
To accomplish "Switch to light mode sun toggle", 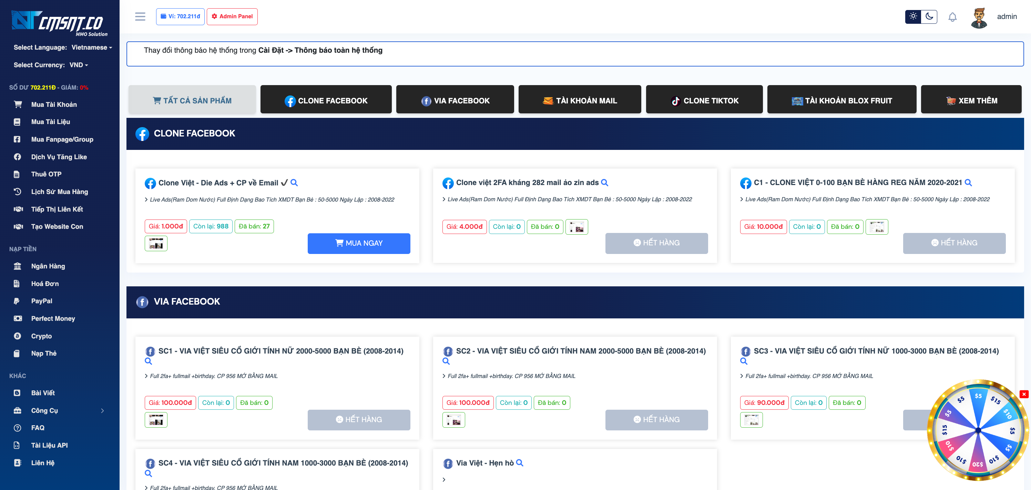I will click(x=913, y=17).
